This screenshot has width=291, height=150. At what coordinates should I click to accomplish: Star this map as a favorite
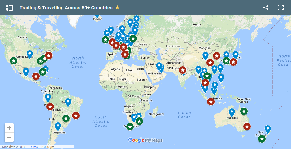(x=117, y=7)
